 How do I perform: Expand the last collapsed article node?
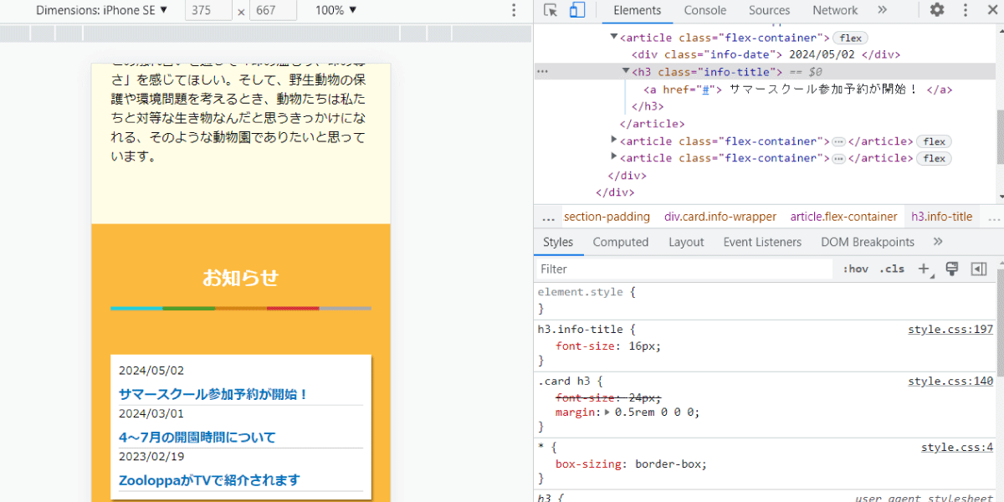coord(614,157)
